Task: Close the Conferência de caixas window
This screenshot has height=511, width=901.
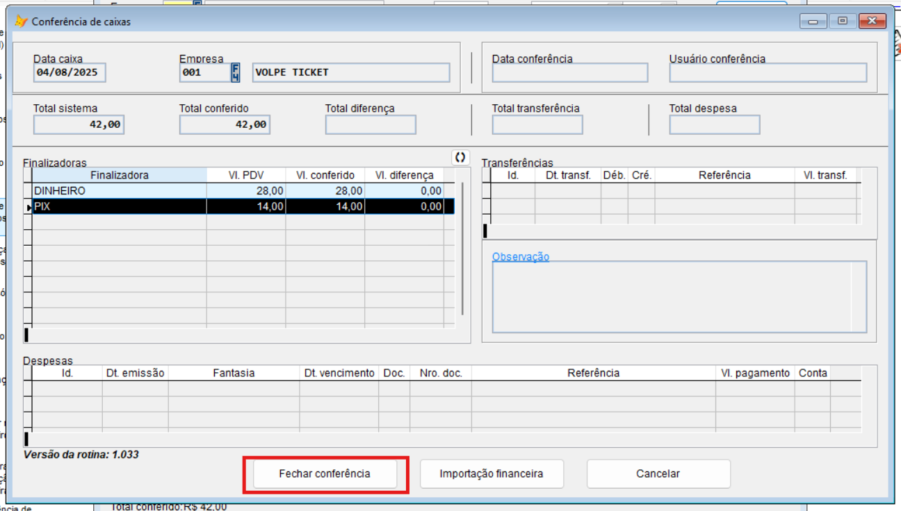Action: point(872,22)
